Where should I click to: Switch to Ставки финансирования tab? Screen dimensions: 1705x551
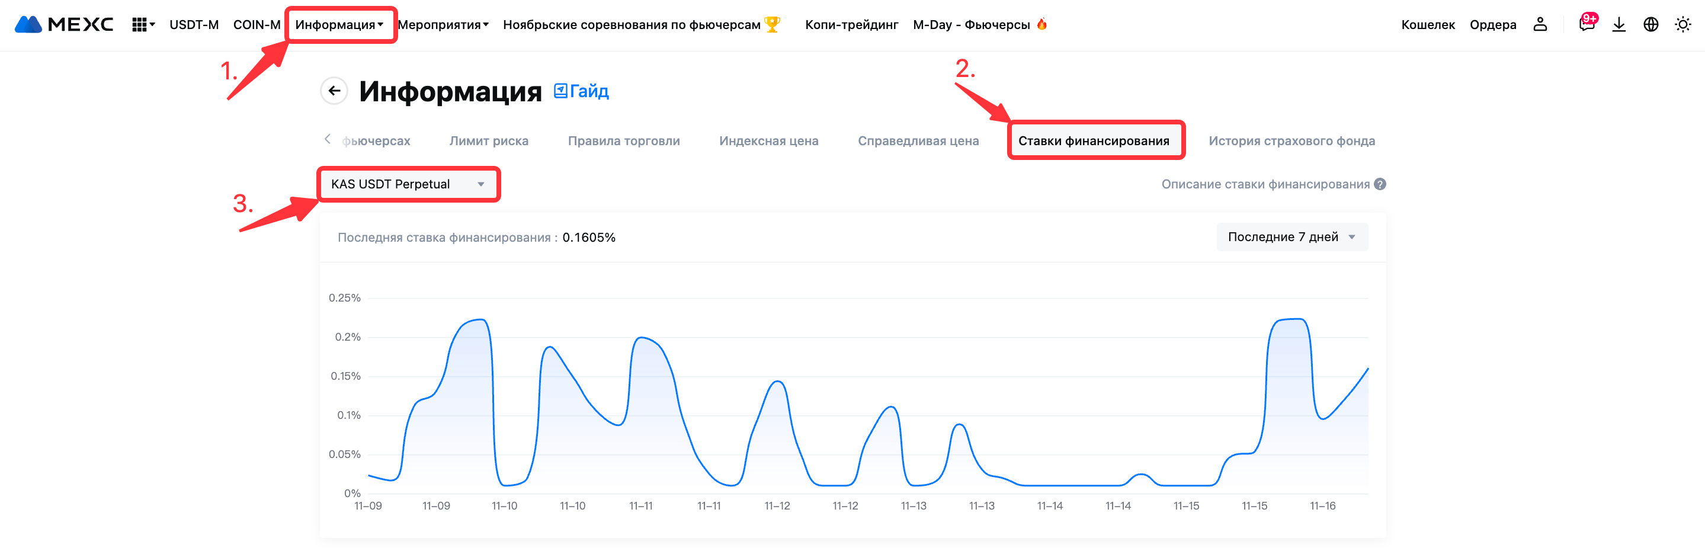coord(1094,140)
